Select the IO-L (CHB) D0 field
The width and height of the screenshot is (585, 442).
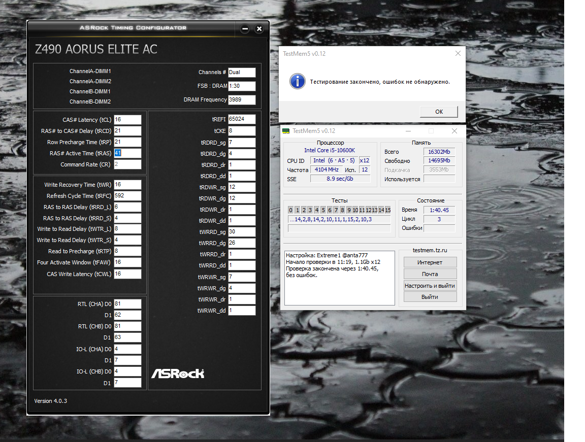click(127, 371)
